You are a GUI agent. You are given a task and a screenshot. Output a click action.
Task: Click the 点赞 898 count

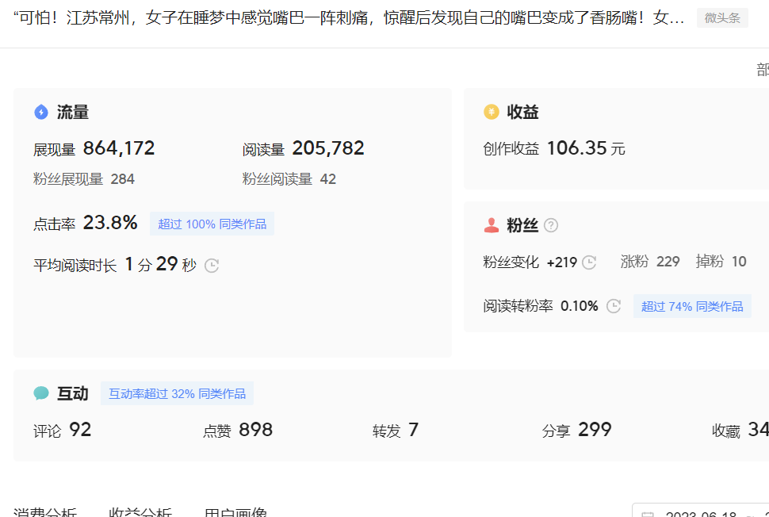[255, 430]
